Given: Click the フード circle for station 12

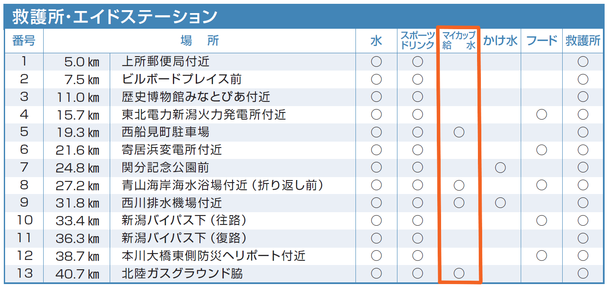Looking at the screenshot, I should point(541,256).
